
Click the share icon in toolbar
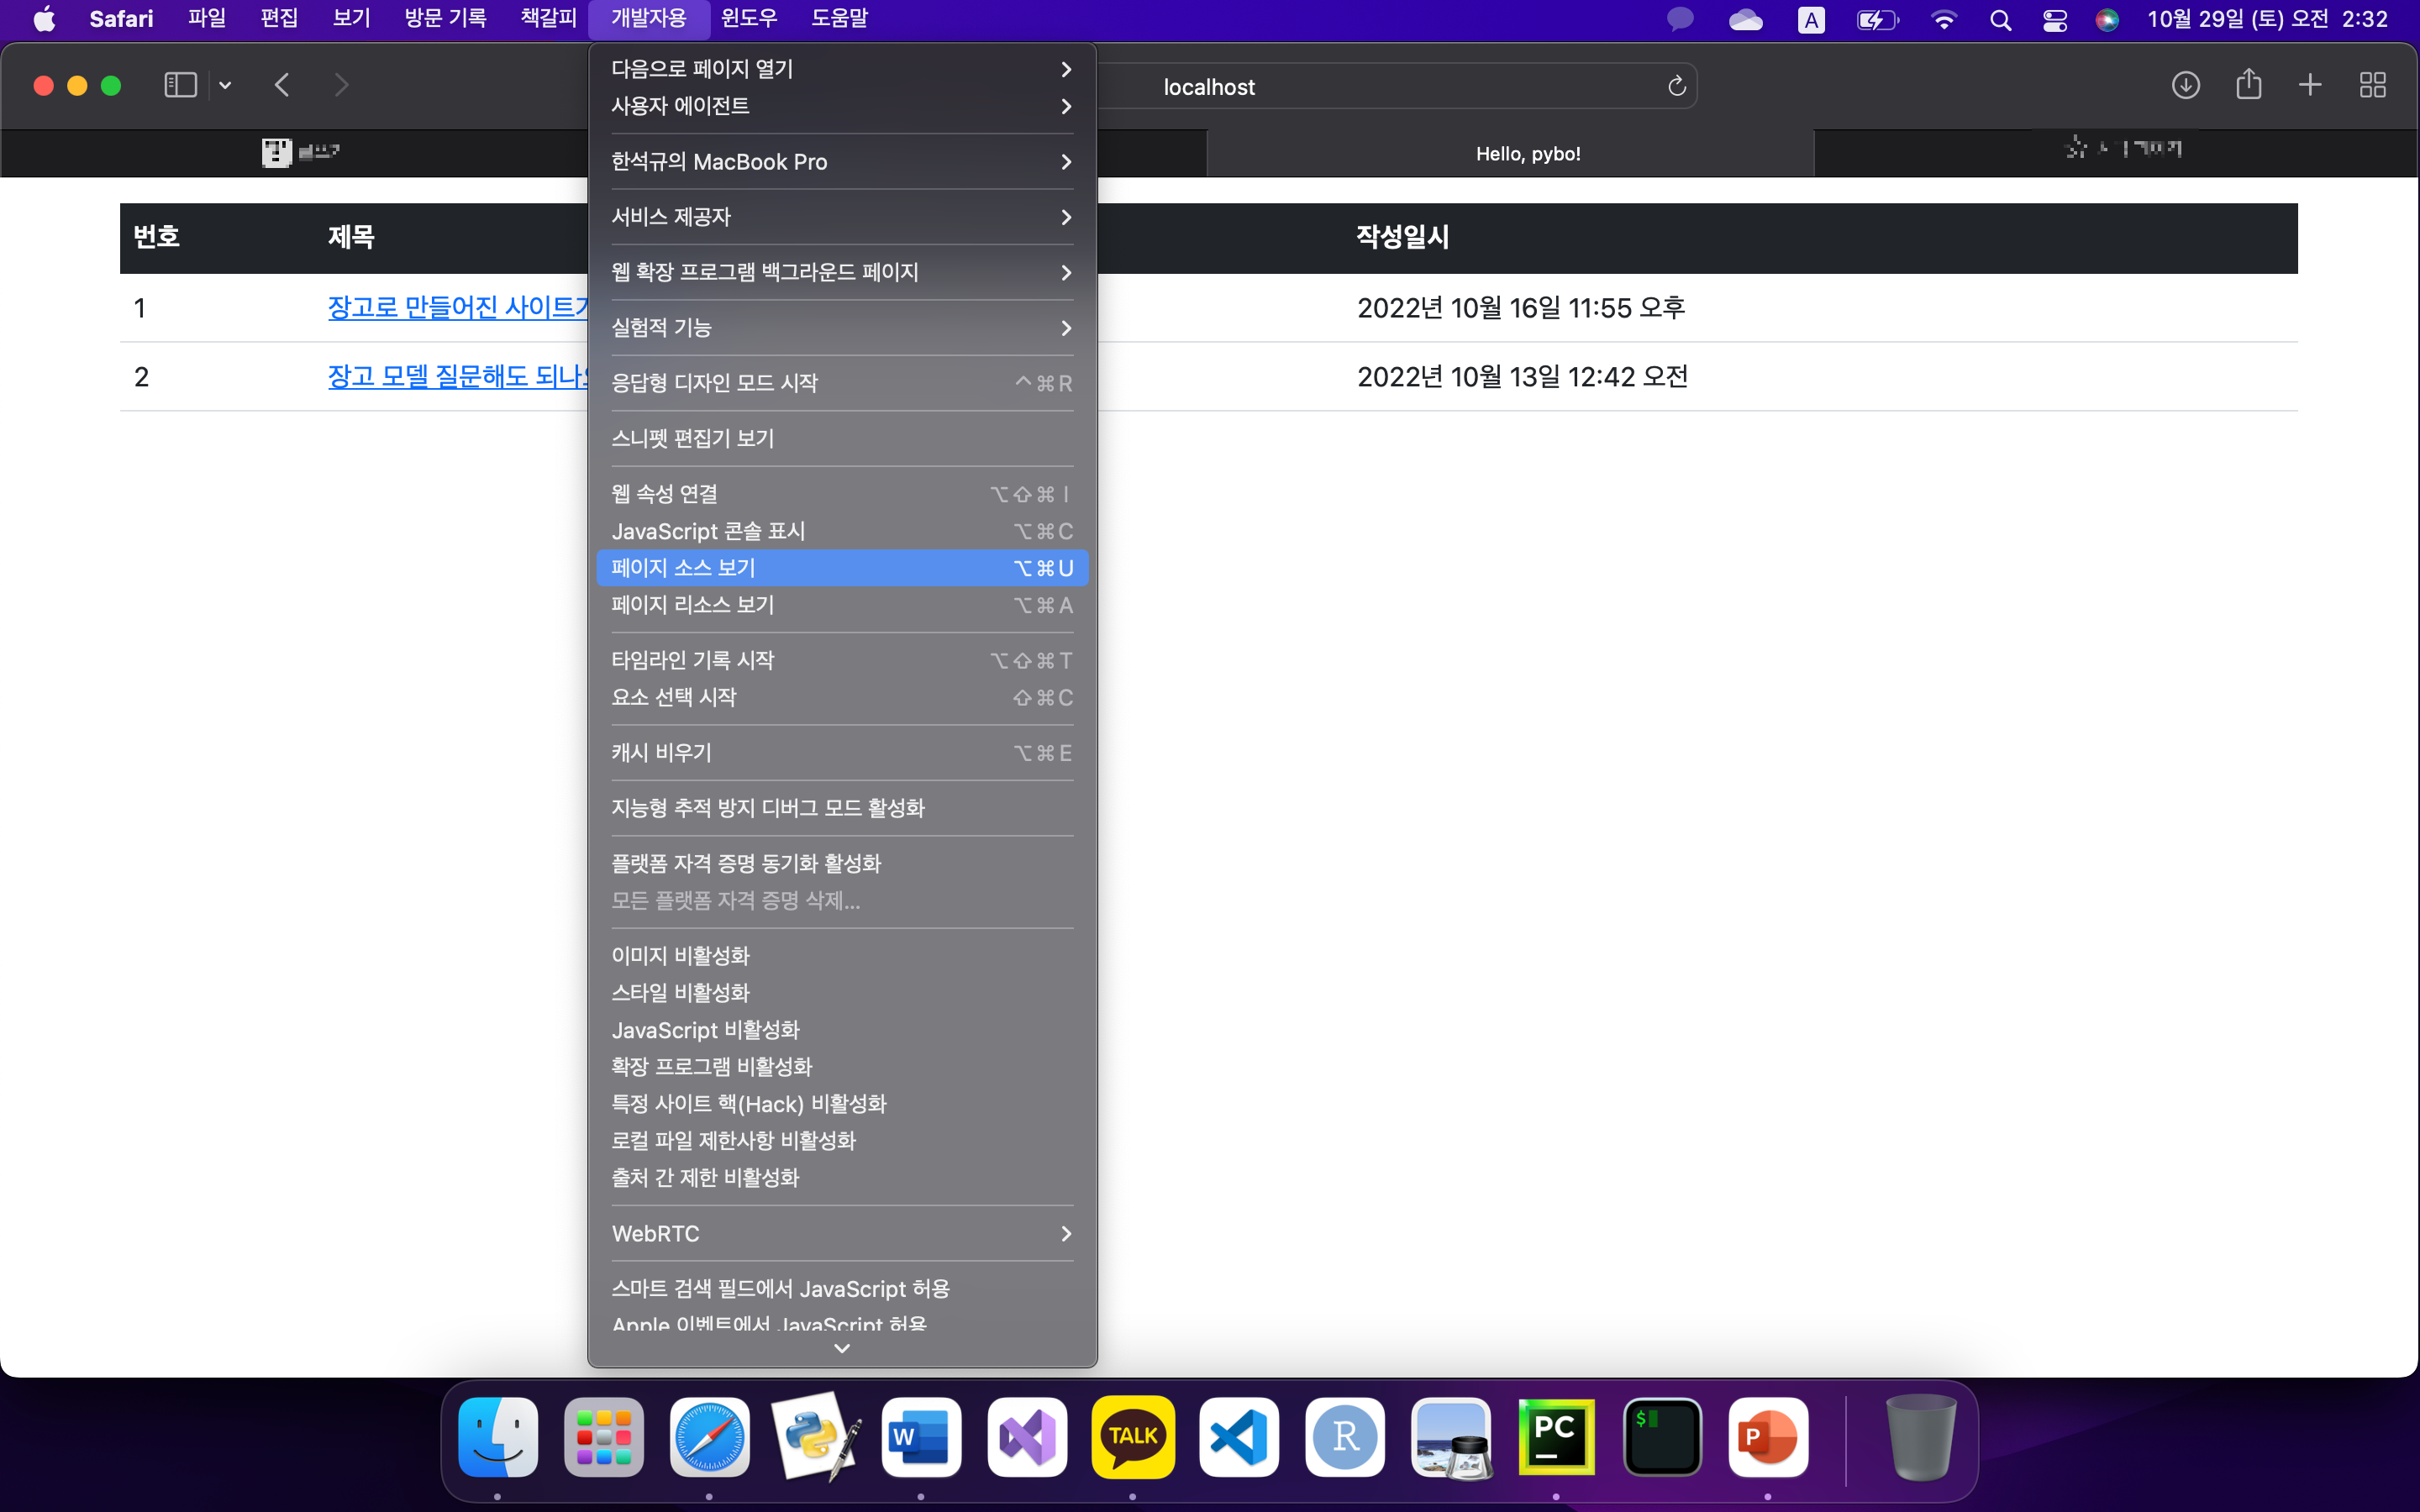[x=2248, y=85]
